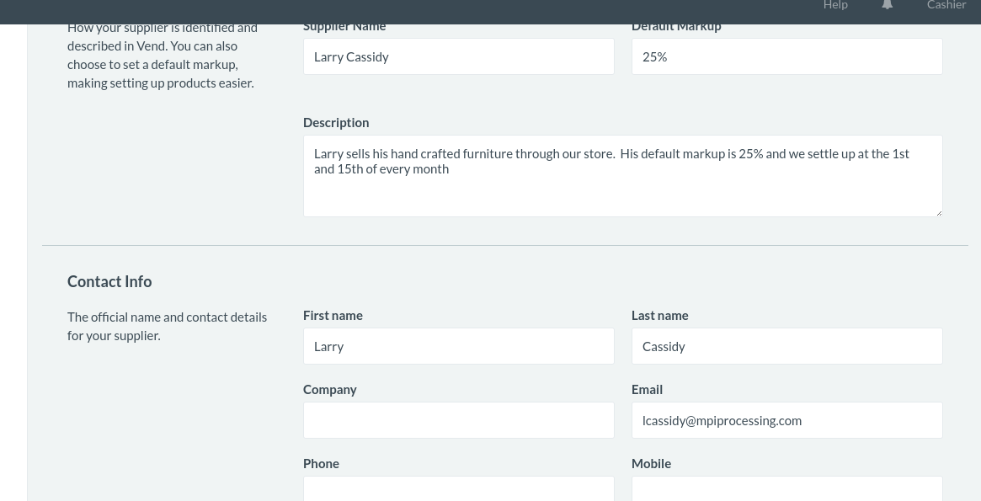Click the Description field label
981x501 pixels.
336,122
